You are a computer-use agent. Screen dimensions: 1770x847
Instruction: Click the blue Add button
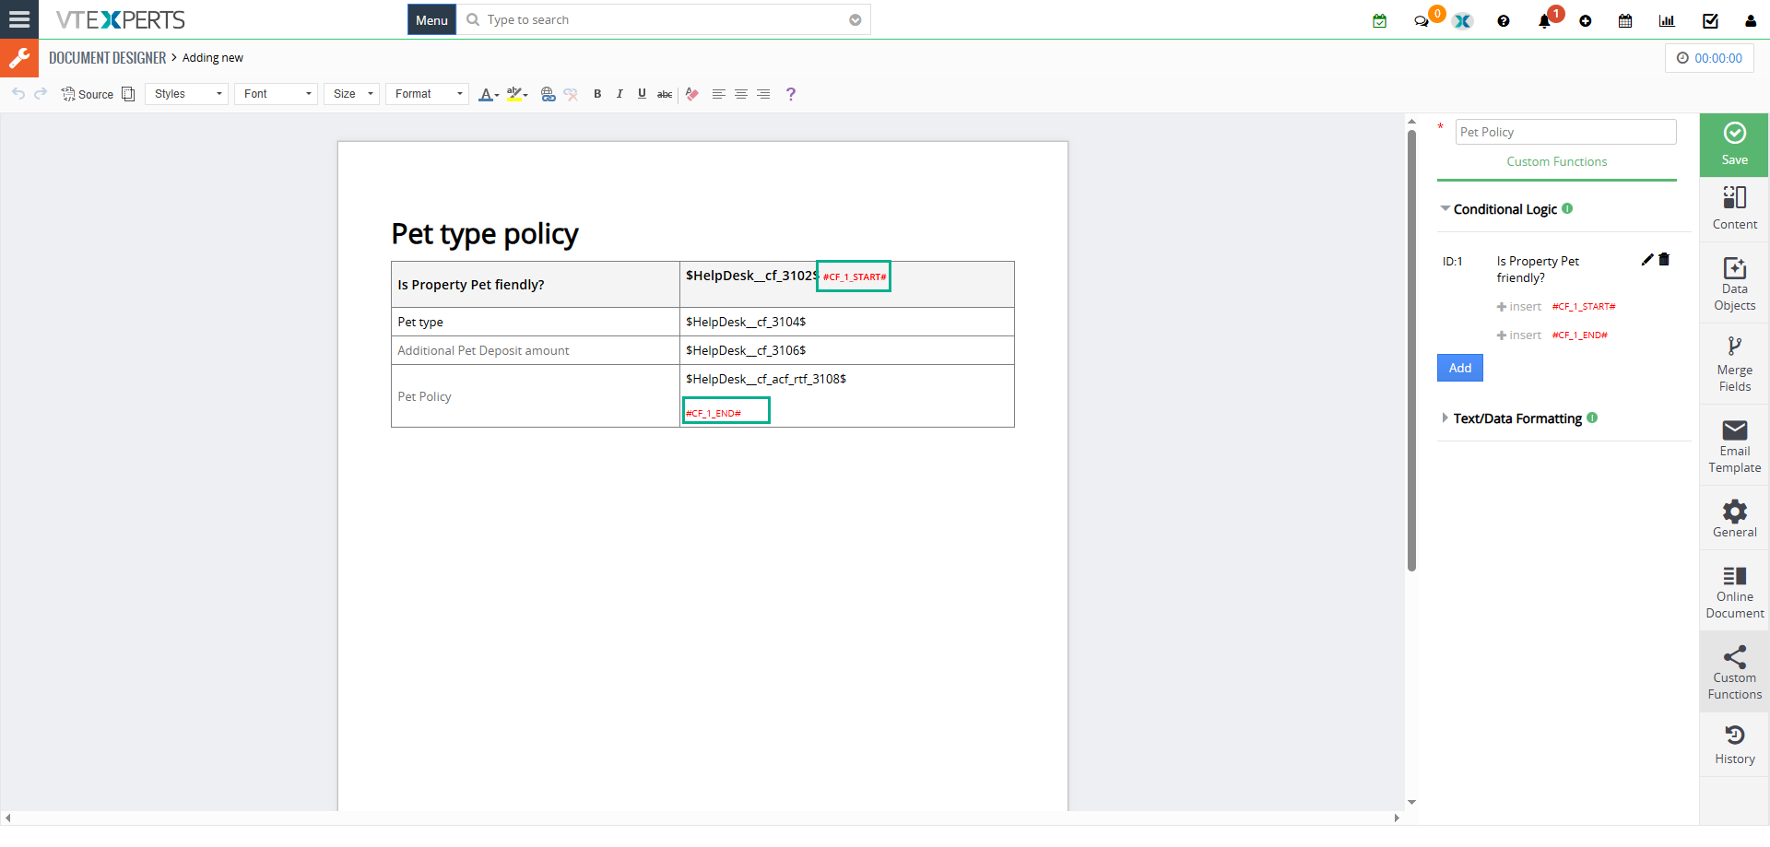(1459, 368)
